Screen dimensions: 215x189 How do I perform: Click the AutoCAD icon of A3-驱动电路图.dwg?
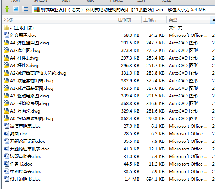tap(6, 96)
